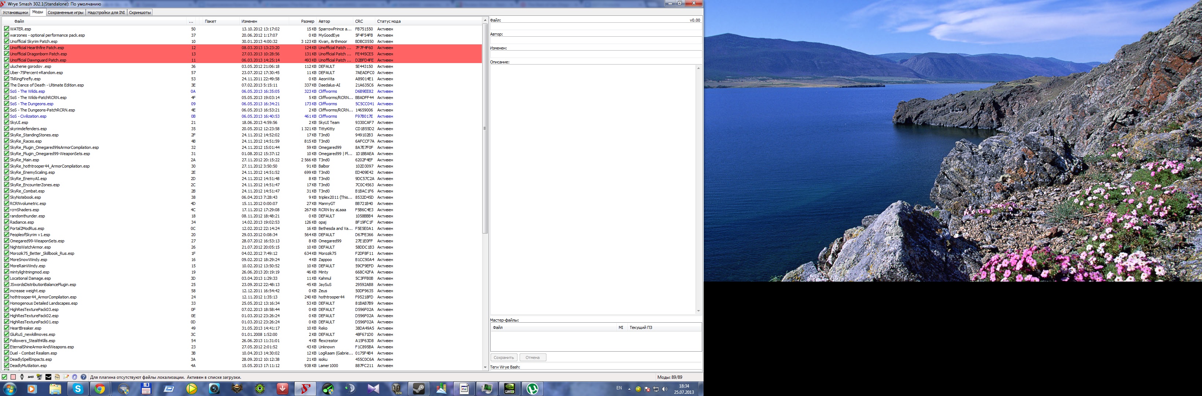Click the pink square icon in status bar

tap(13, 377)
